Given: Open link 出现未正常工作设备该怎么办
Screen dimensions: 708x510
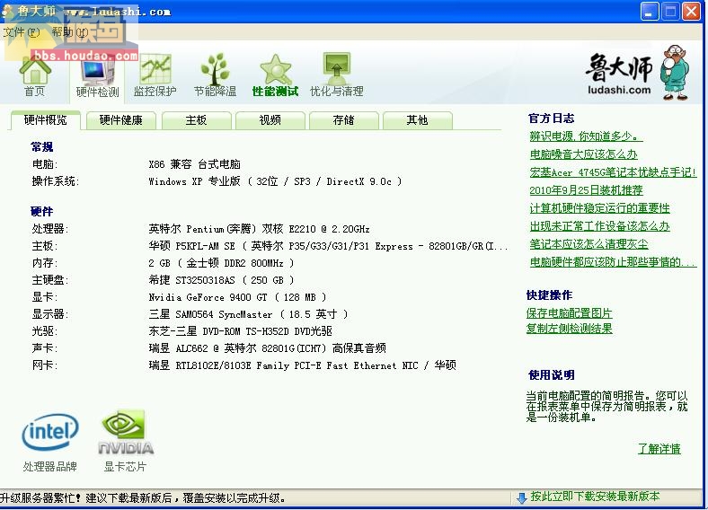Looking at the screenshot, I should (x=599, y=226).
